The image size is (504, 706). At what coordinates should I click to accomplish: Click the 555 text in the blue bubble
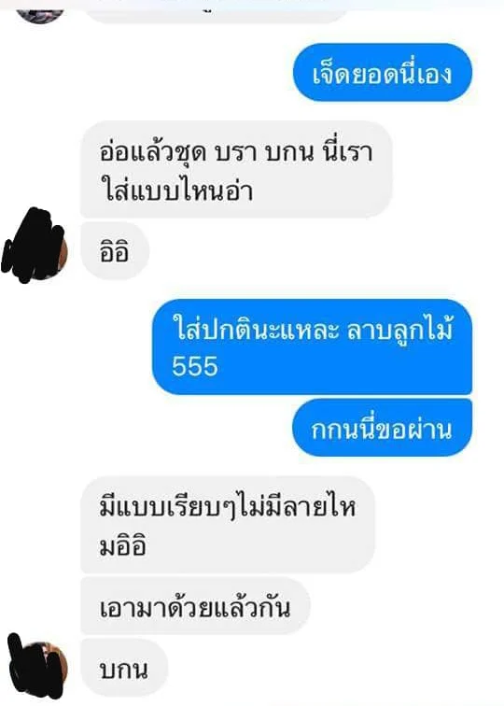195,366
